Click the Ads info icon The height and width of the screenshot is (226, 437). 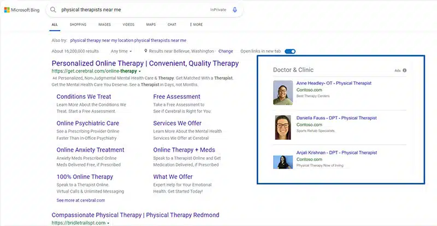pos(405,70)
